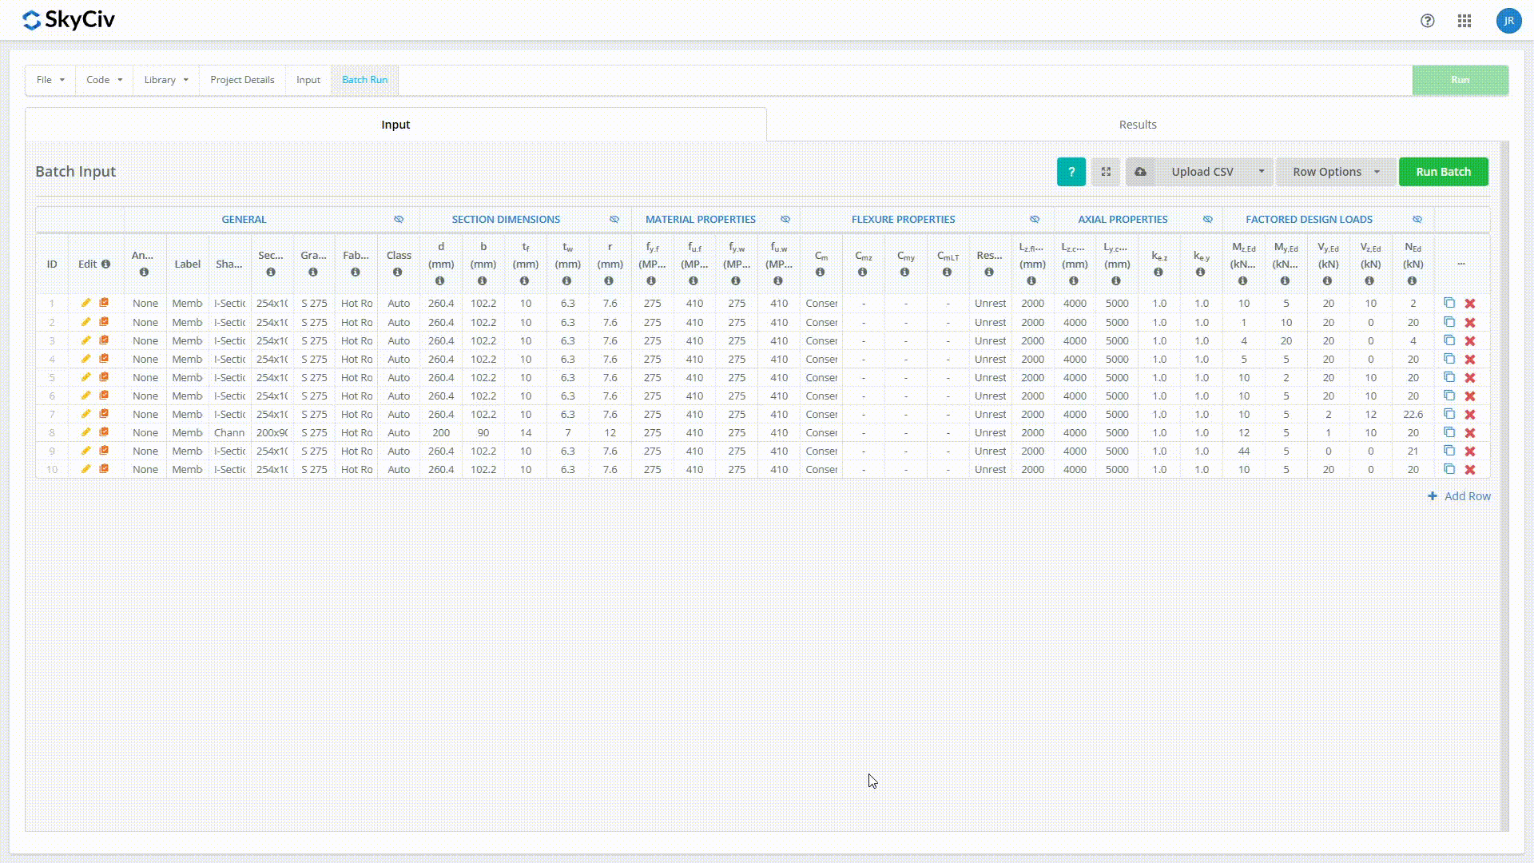Image resolution: width=1534 pixels, height=863 pixels.
Task: Open the Project Details menu item
Action: click(x=242, y=80)
